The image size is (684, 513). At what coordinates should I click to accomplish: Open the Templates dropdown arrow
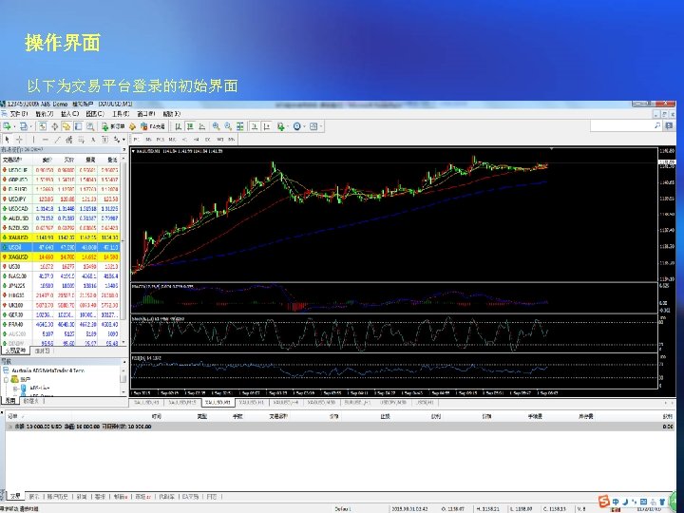321,127
